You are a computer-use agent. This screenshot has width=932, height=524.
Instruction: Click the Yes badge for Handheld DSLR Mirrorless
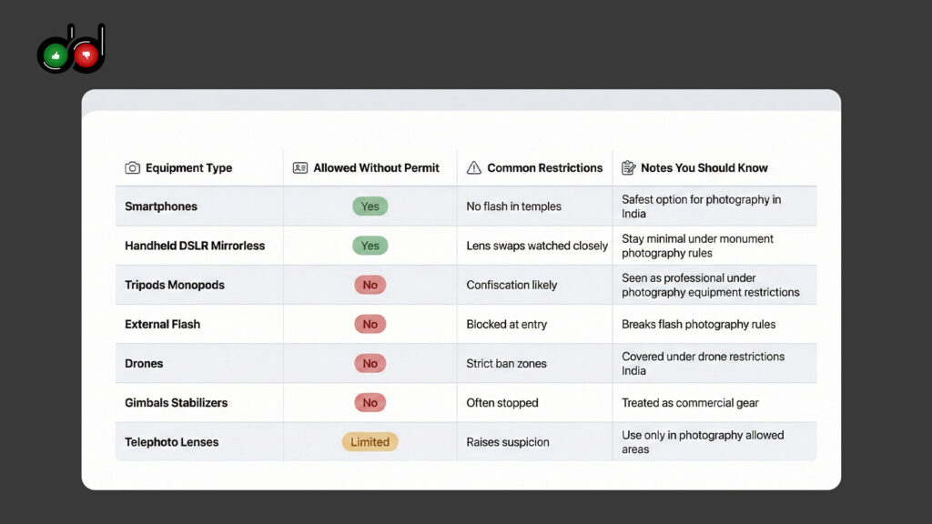tap(370, 246)
